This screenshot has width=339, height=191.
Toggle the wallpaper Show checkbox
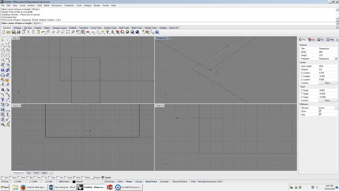click(320, 111)
